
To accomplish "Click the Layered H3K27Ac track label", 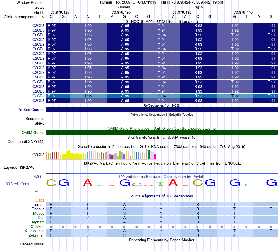I will (x=19, y=168).
